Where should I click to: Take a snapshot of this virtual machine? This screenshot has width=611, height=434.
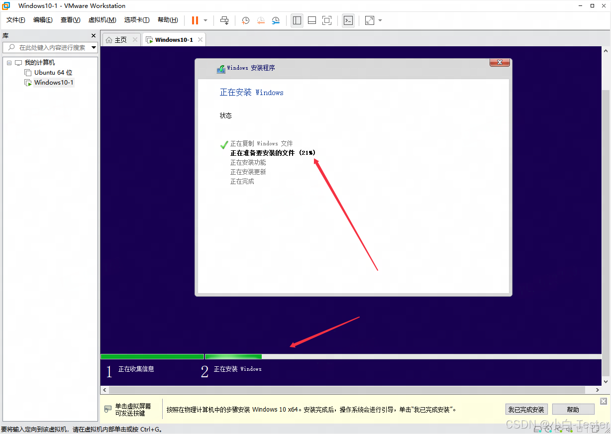246,20
